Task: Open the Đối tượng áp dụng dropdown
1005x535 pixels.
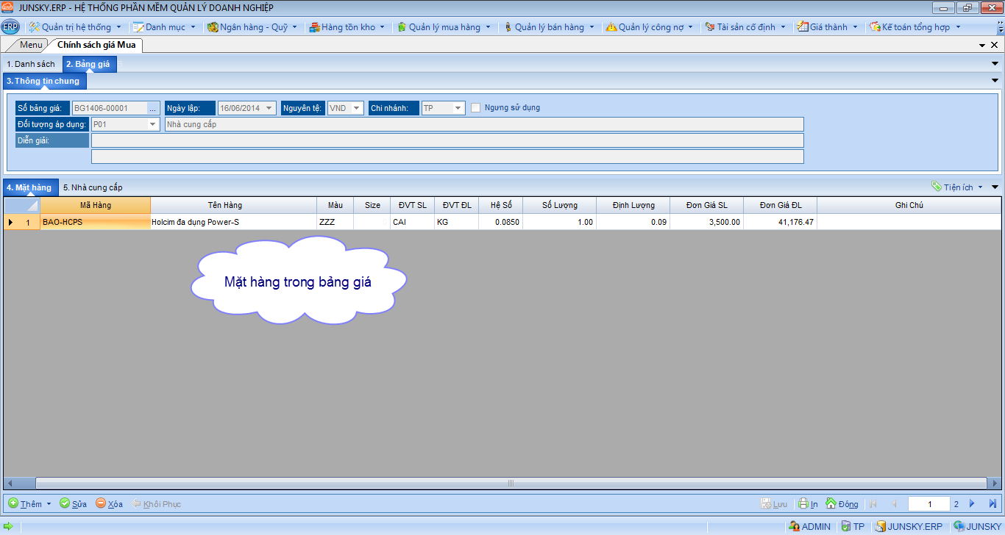Action: tap(153, 124)
